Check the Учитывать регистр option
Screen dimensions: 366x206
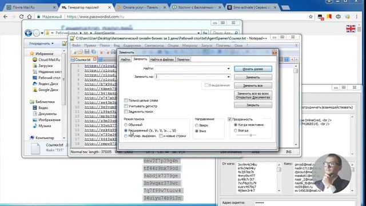(x=126, y=106)
